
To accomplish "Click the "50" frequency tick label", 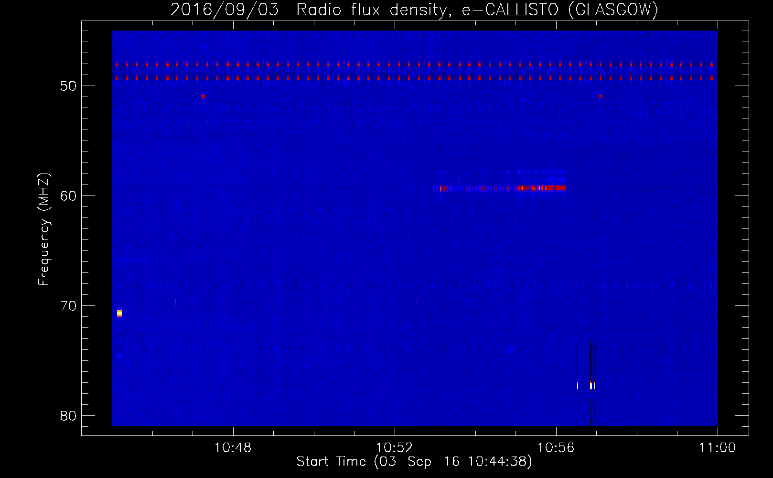I will click(68, 86).
